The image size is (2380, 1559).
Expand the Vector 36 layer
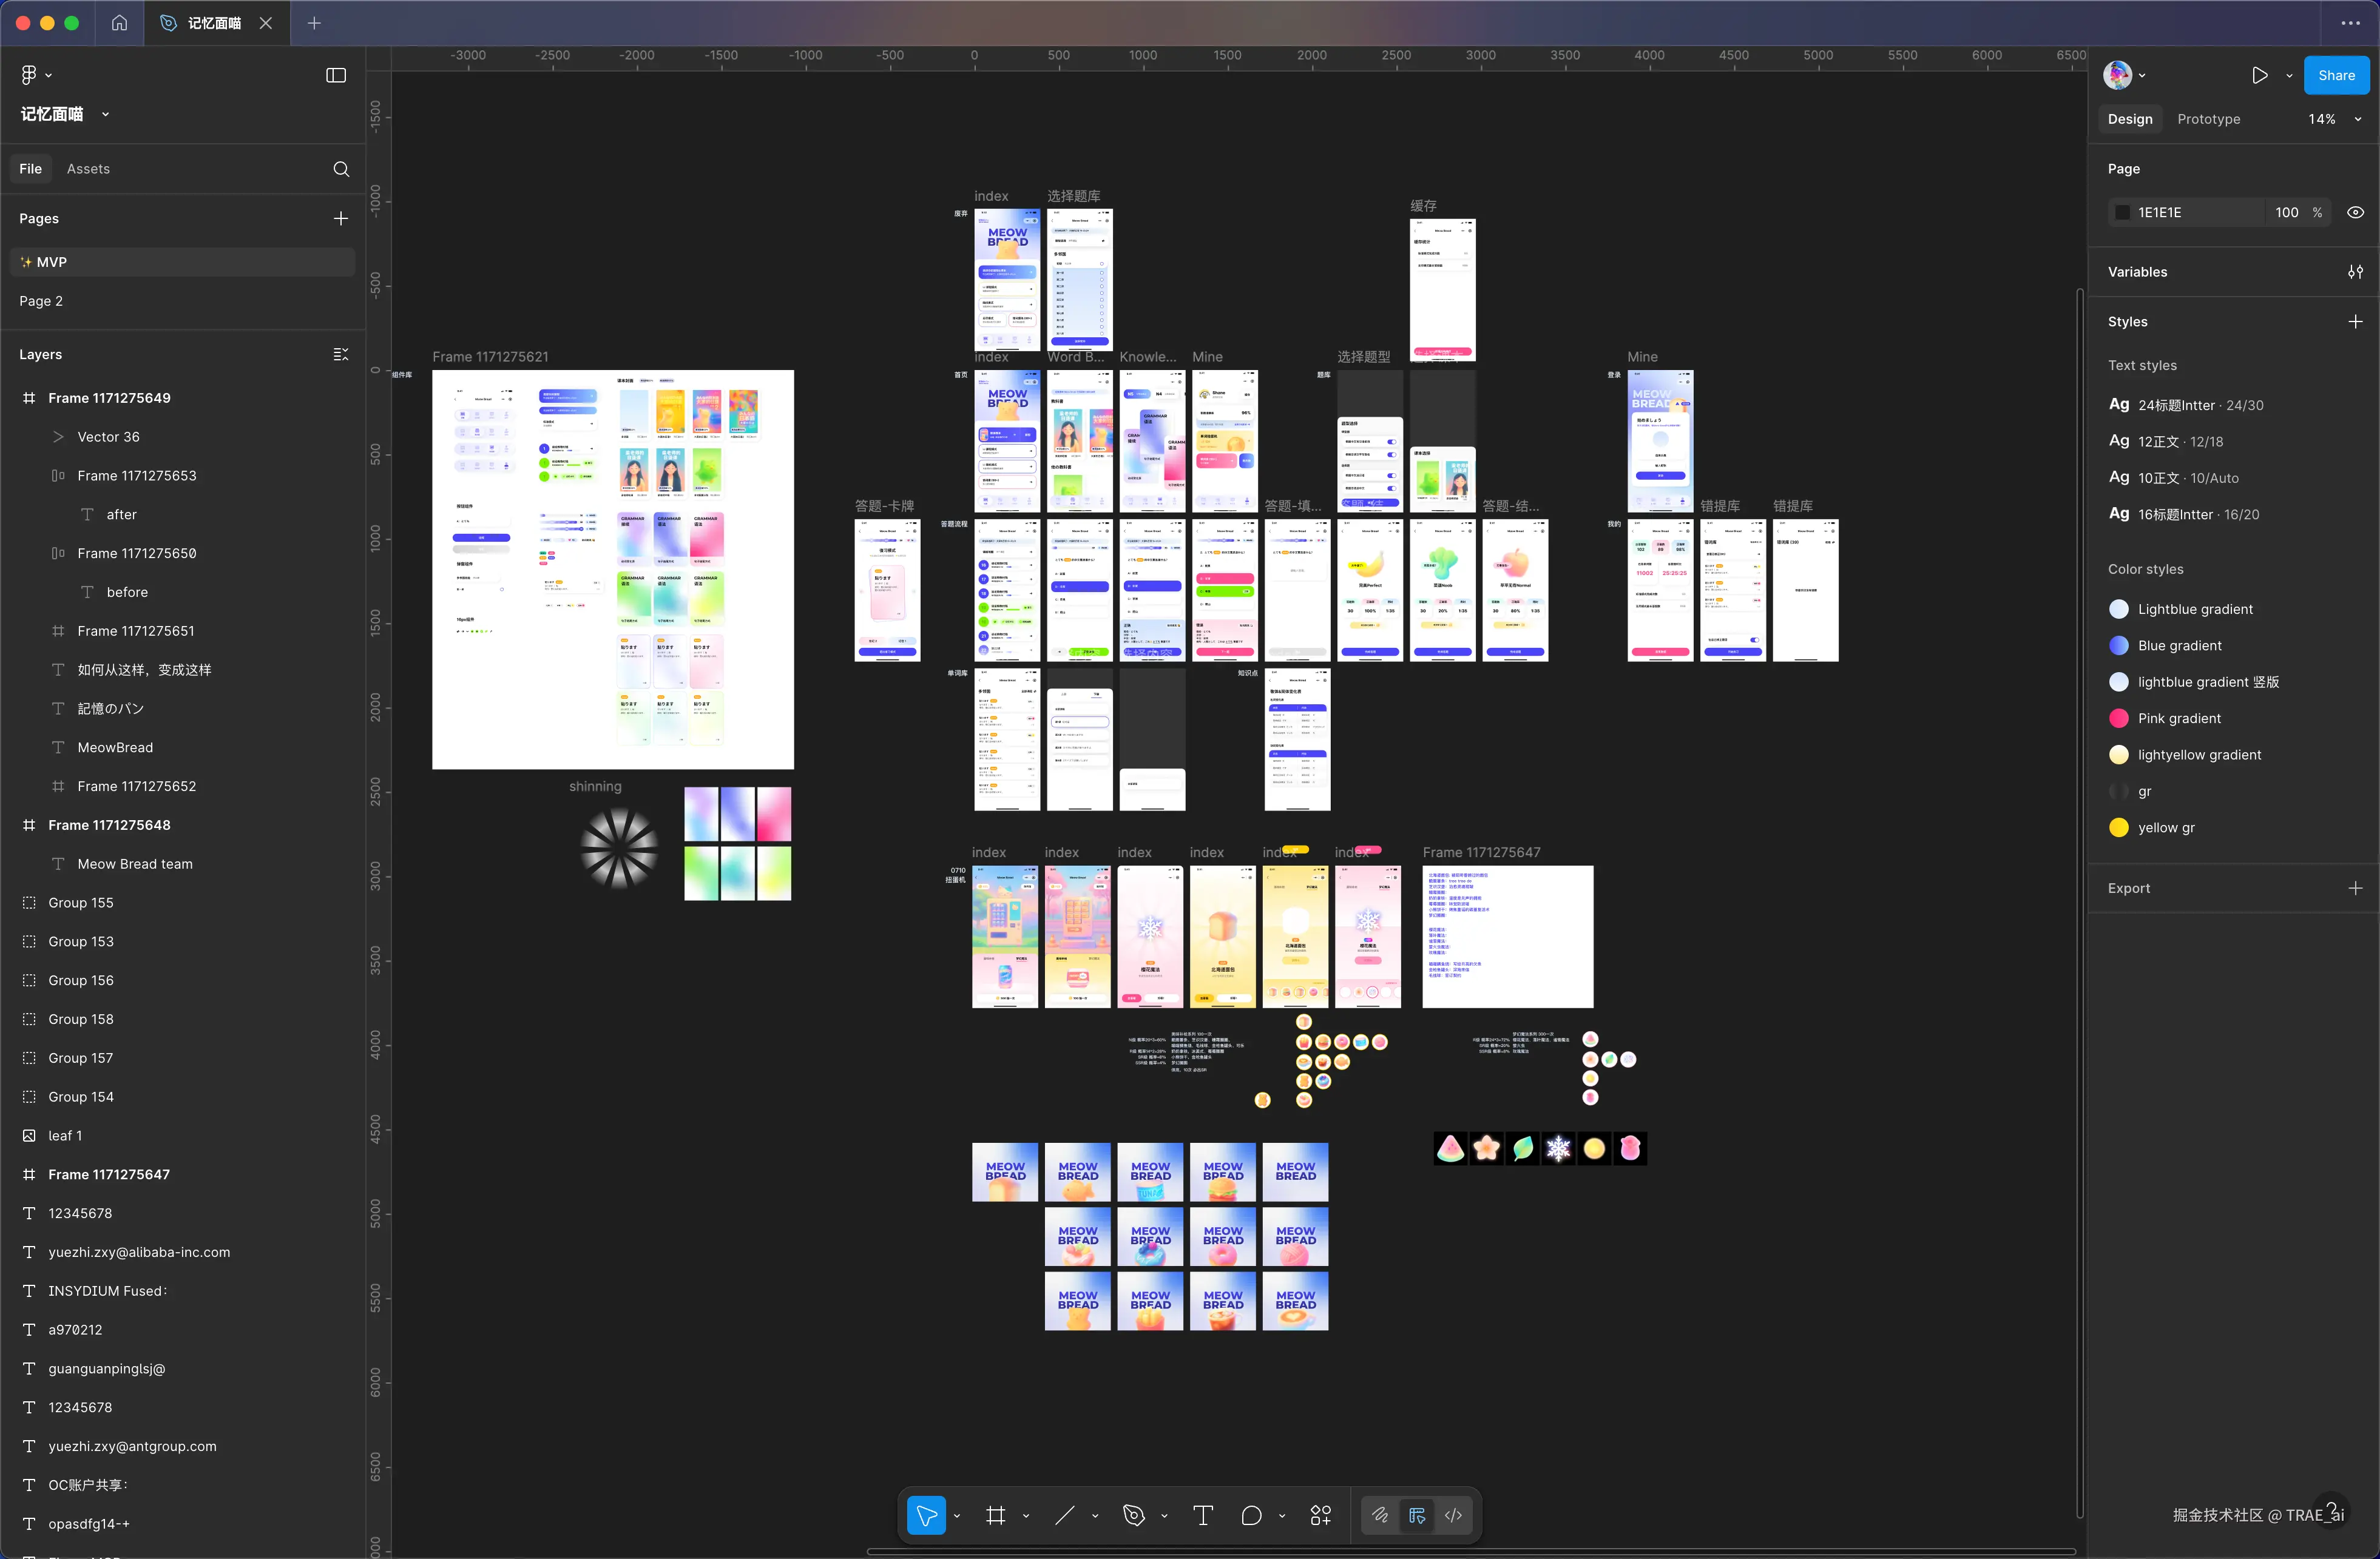coord(58,437)
